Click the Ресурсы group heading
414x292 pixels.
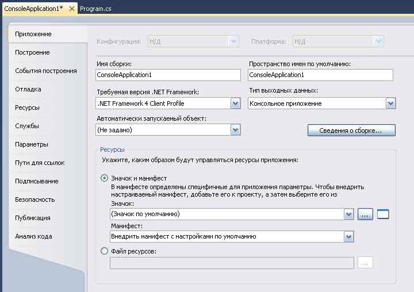point(112,149)
